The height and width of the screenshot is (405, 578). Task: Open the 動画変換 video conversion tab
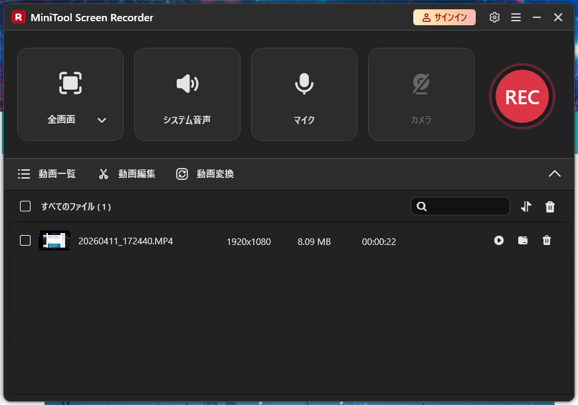pos(205,174)
